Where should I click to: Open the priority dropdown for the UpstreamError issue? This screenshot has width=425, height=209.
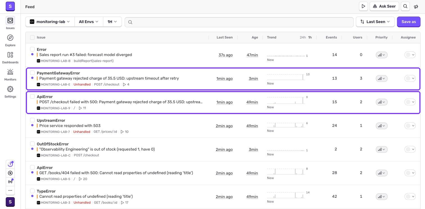coord(381,126)
